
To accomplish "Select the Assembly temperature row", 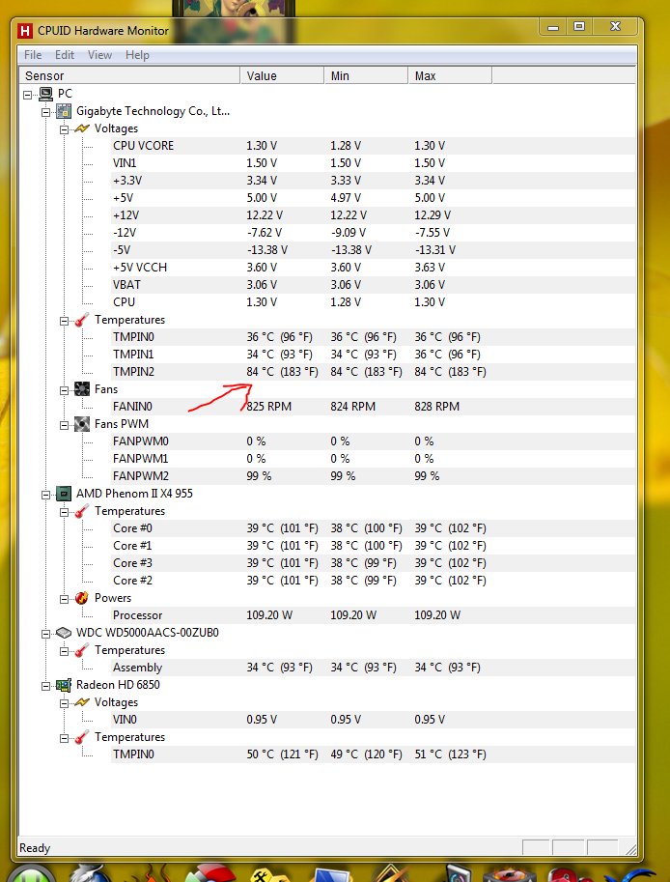I will tap(374, 668).
